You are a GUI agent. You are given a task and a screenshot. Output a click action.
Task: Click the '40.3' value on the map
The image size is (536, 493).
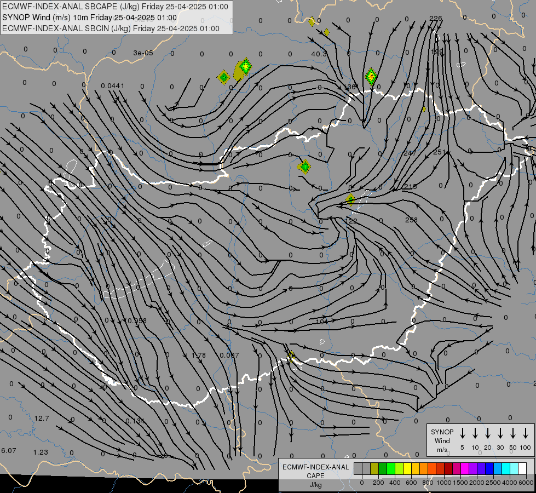[x=319, y=54]
